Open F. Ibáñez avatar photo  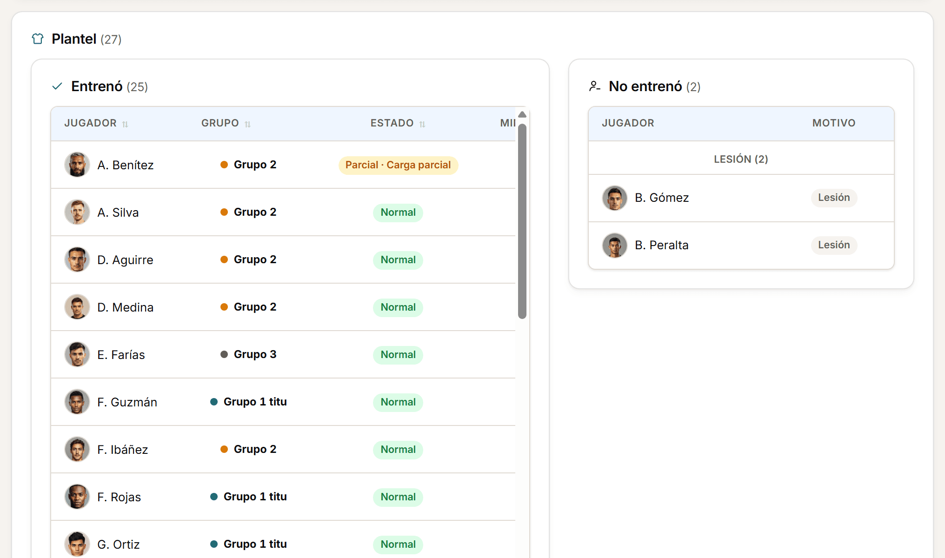[x=77, y=449]
